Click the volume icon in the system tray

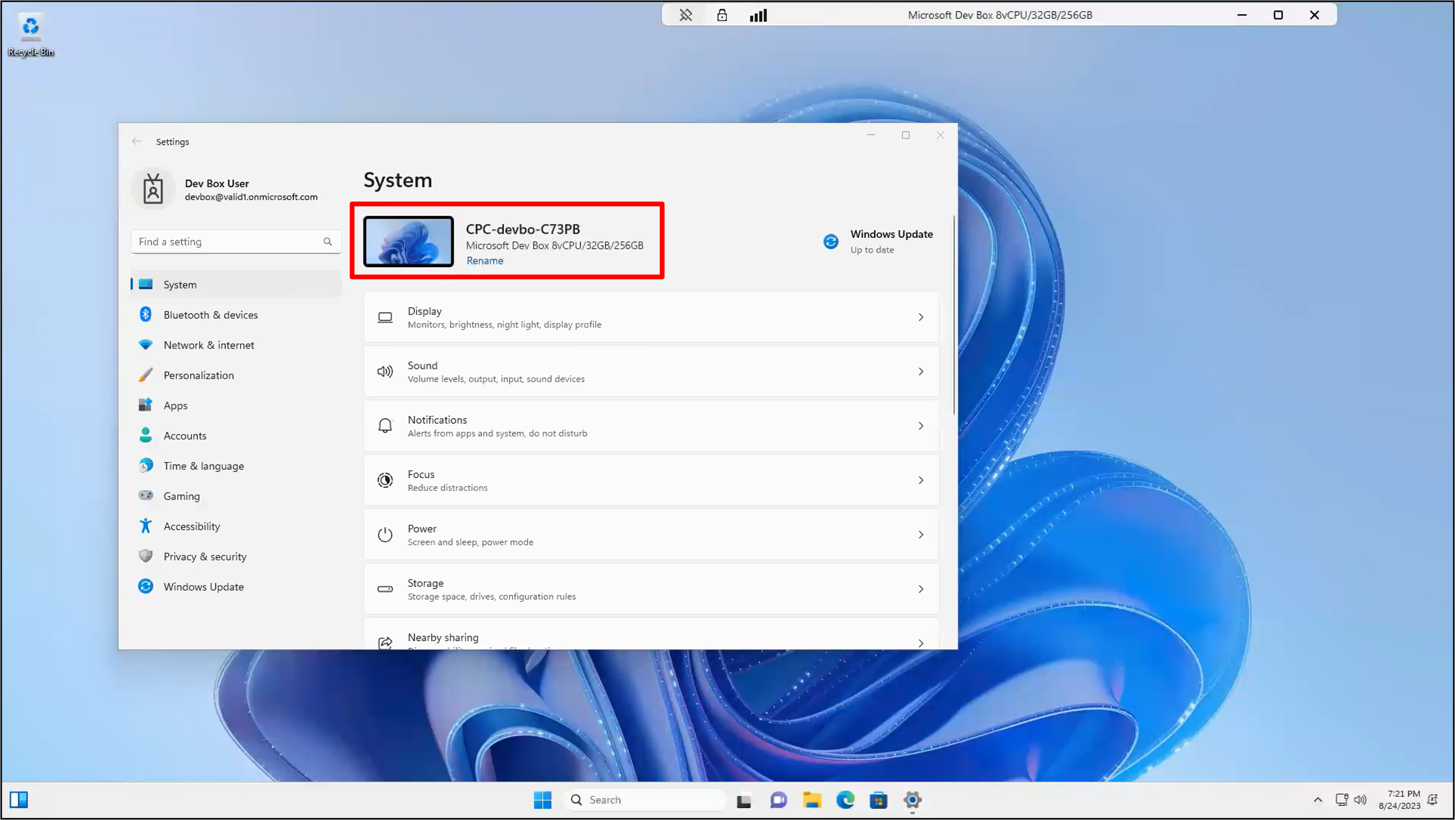[1360, 800]
